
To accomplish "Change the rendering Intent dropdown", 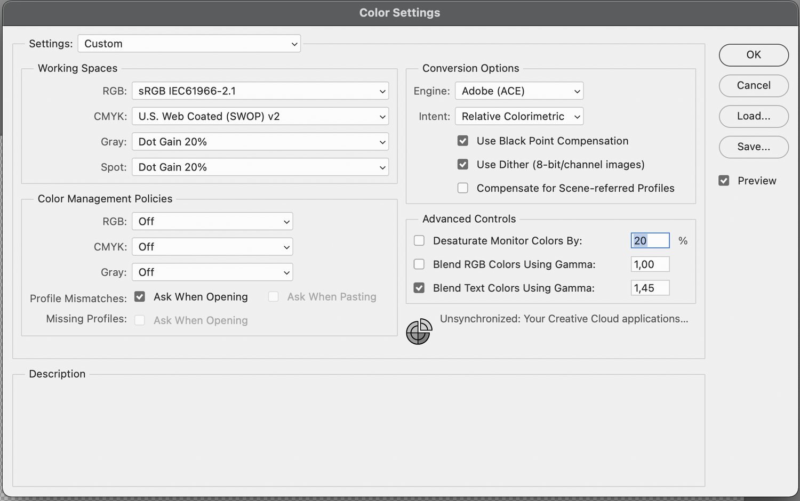I will (519, 116).
